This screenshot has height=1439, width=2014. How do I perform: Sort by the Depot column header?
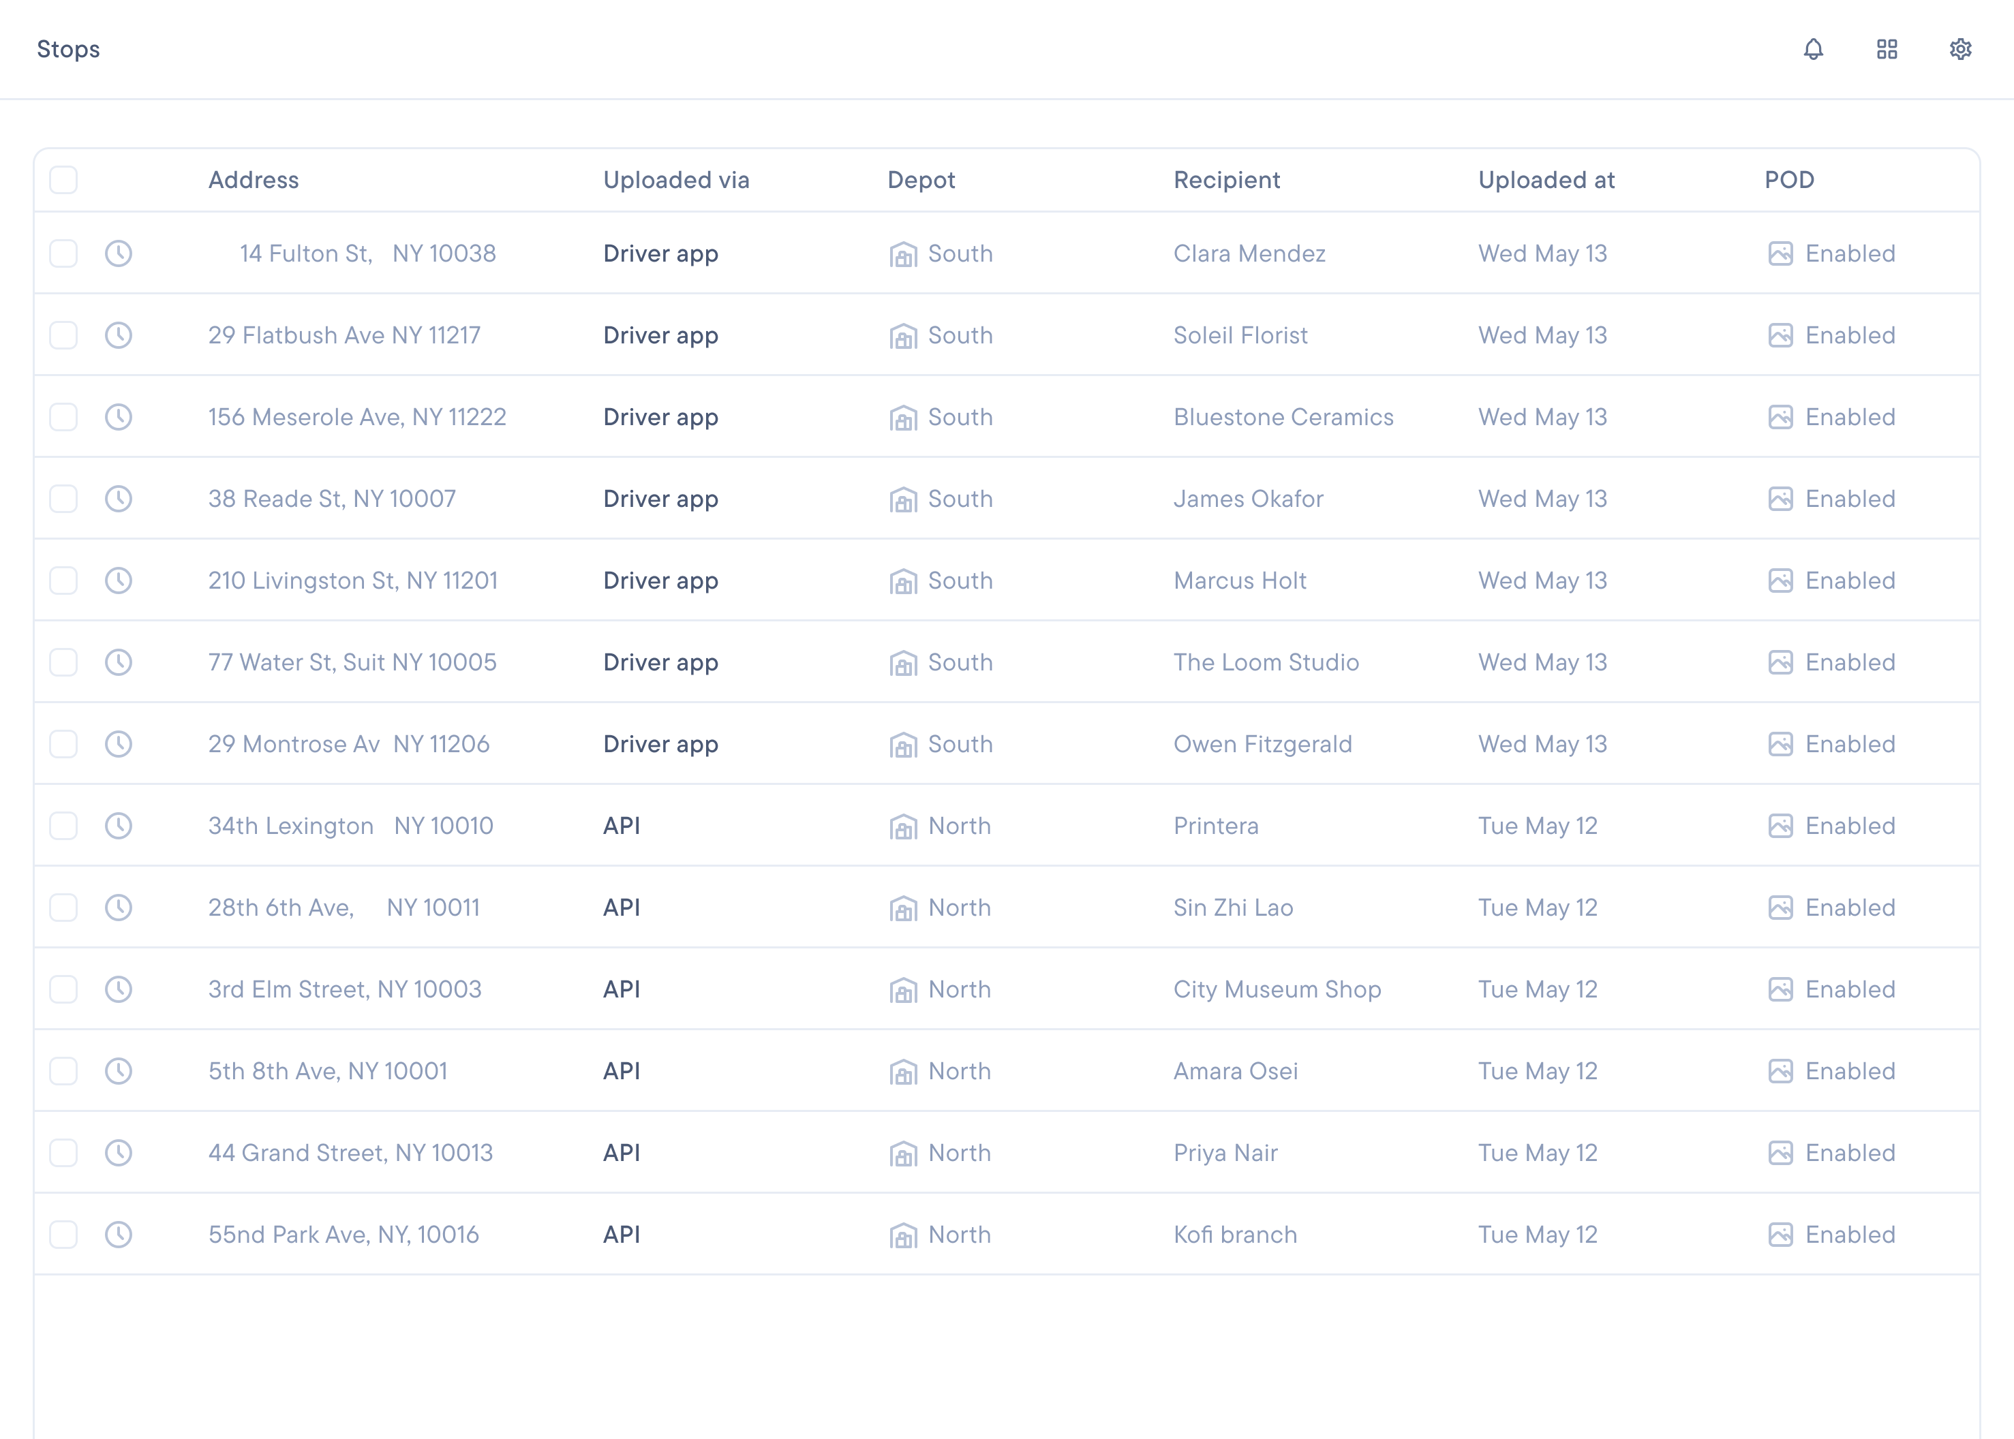[x=921, y=180]
